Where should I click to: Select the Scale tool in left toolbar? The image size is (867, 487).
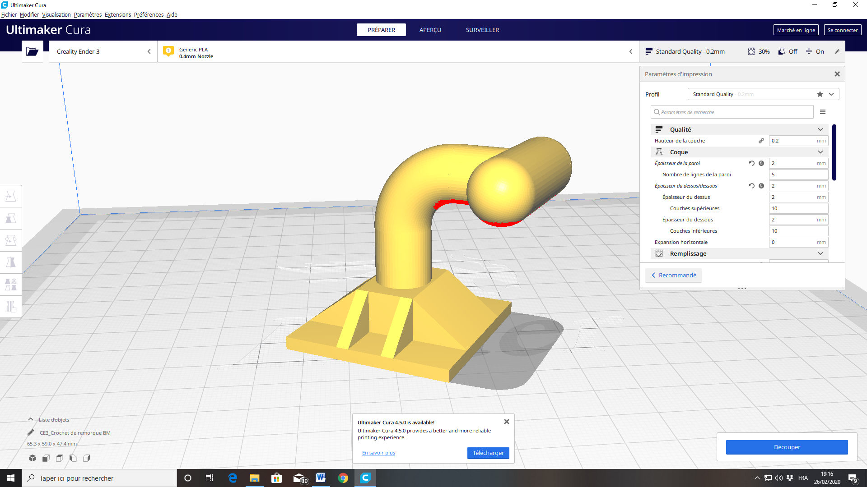click(x=11, y=218)
